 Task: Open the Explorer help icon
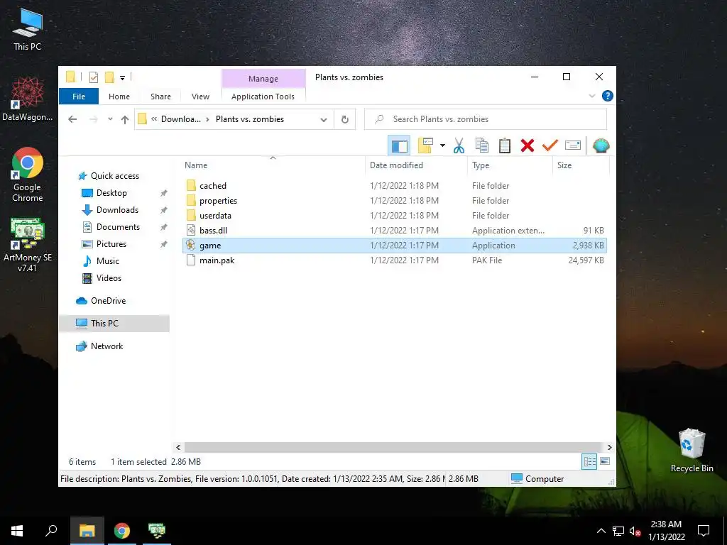[x=608, y=96]
